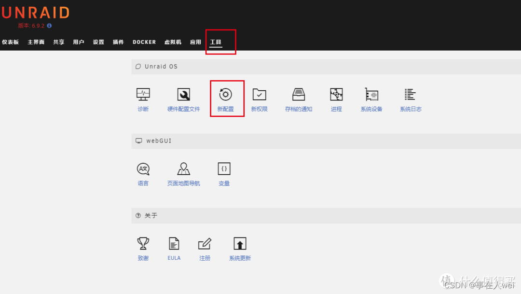The height and width of the screenshot is (294, 521).
Task: Open the 应用 apps menu
Action: [x=195, y=42]
